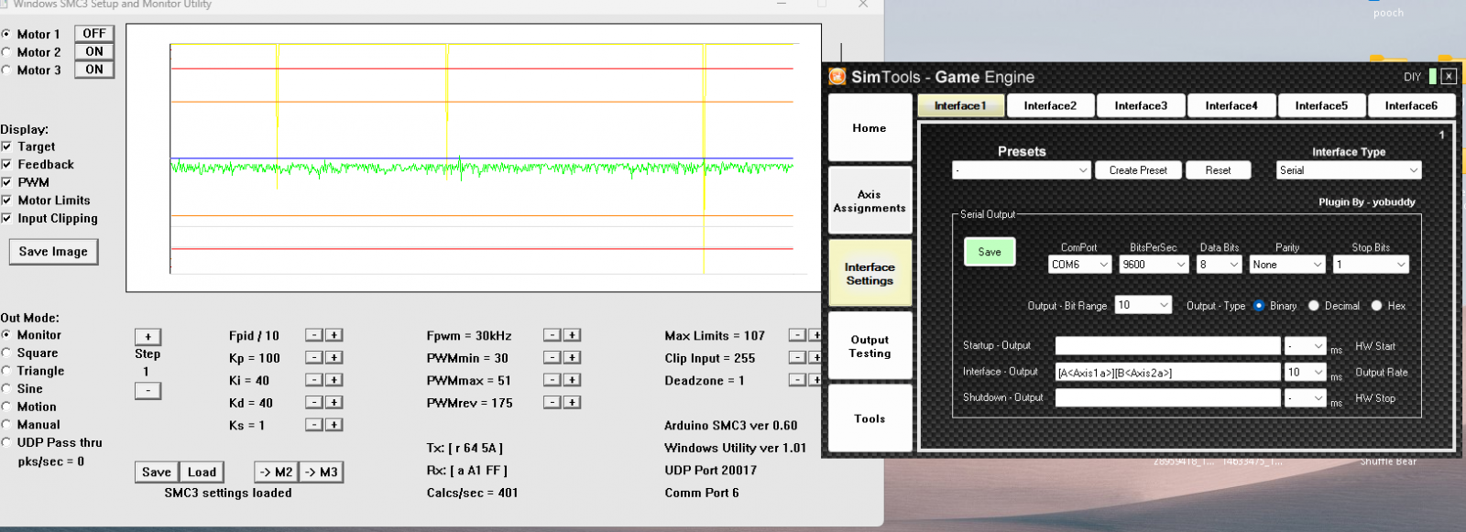Uncheck the Input Clipping checkbox
1466x532 pixels.
click(6, 218)
